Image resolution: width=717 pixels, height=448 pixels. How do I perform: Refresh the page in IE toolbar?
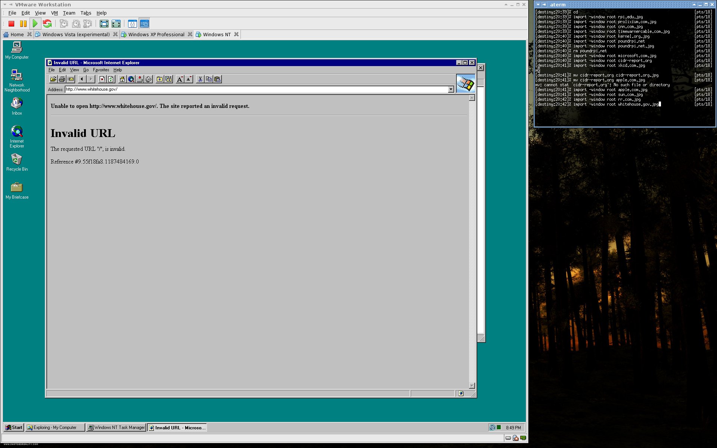pyautogui.click(x=111, y=79)
